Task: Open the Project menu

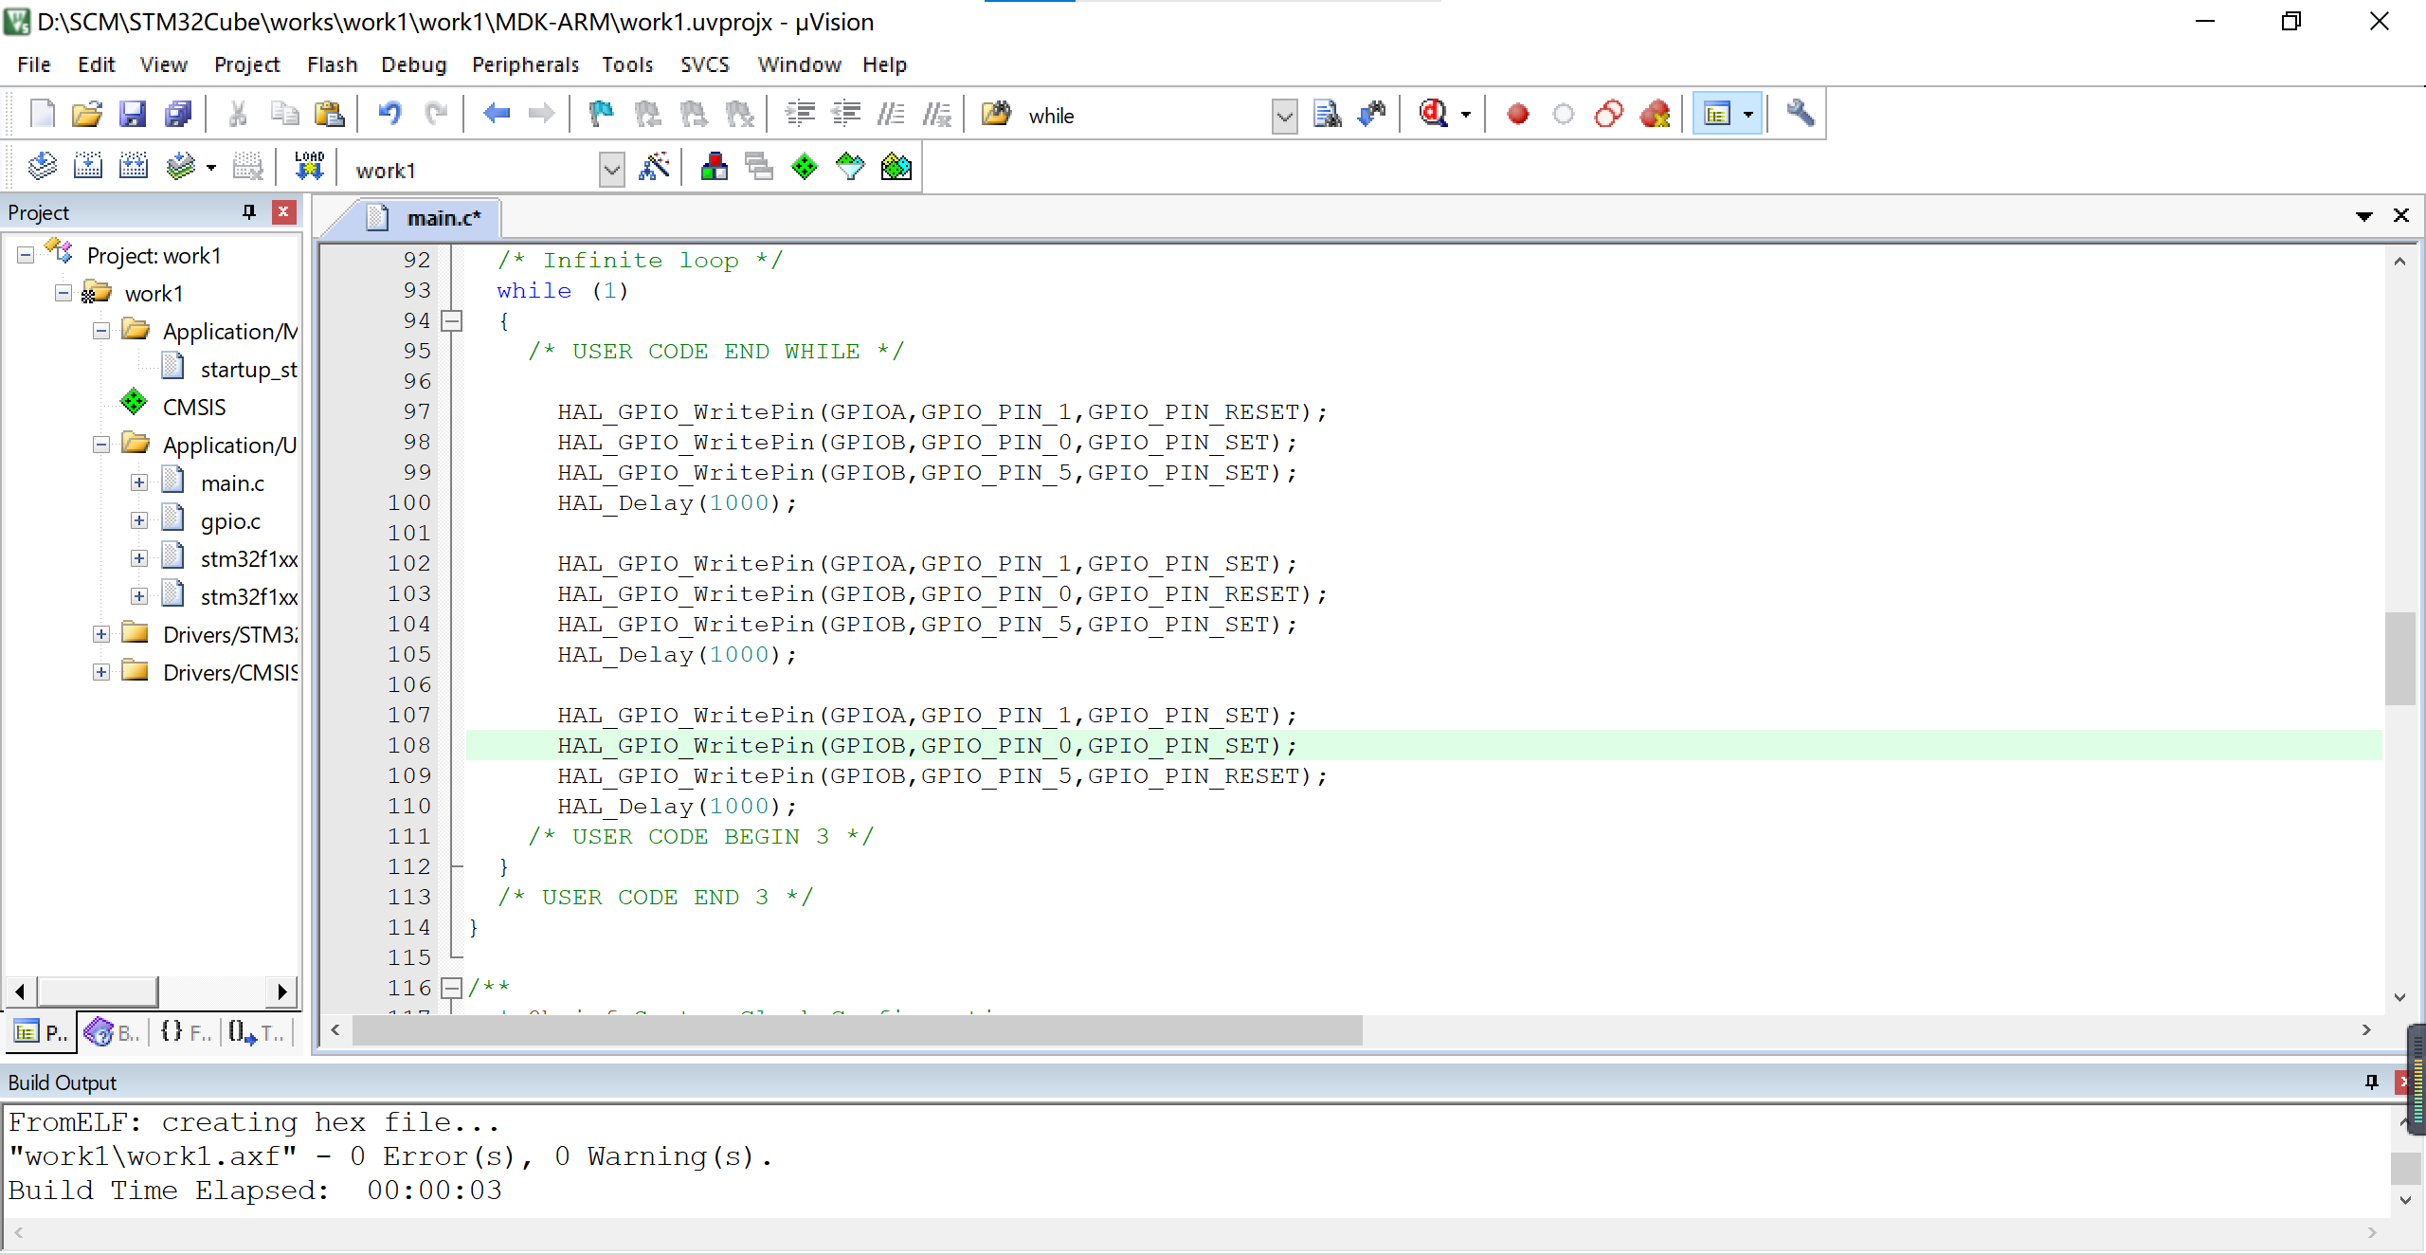Action: [246, 64]
